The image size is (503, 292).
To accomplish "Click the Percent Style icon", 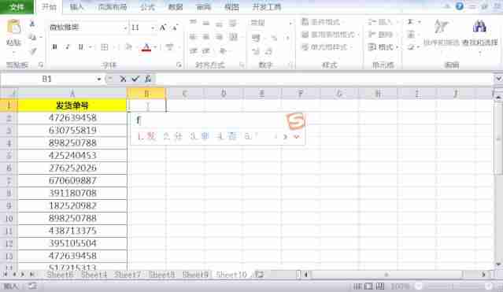I will pos(274,39).
